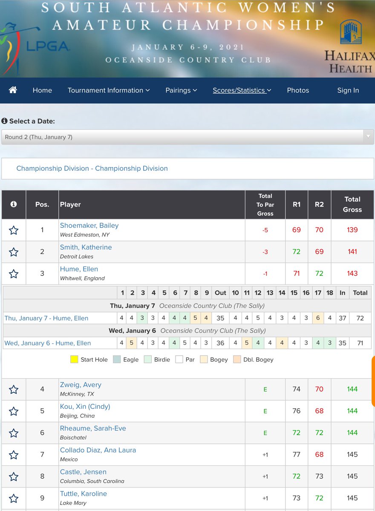Toggle star beside Tuttle, Karoline
The image size is (375, 511).
(14, 498)
